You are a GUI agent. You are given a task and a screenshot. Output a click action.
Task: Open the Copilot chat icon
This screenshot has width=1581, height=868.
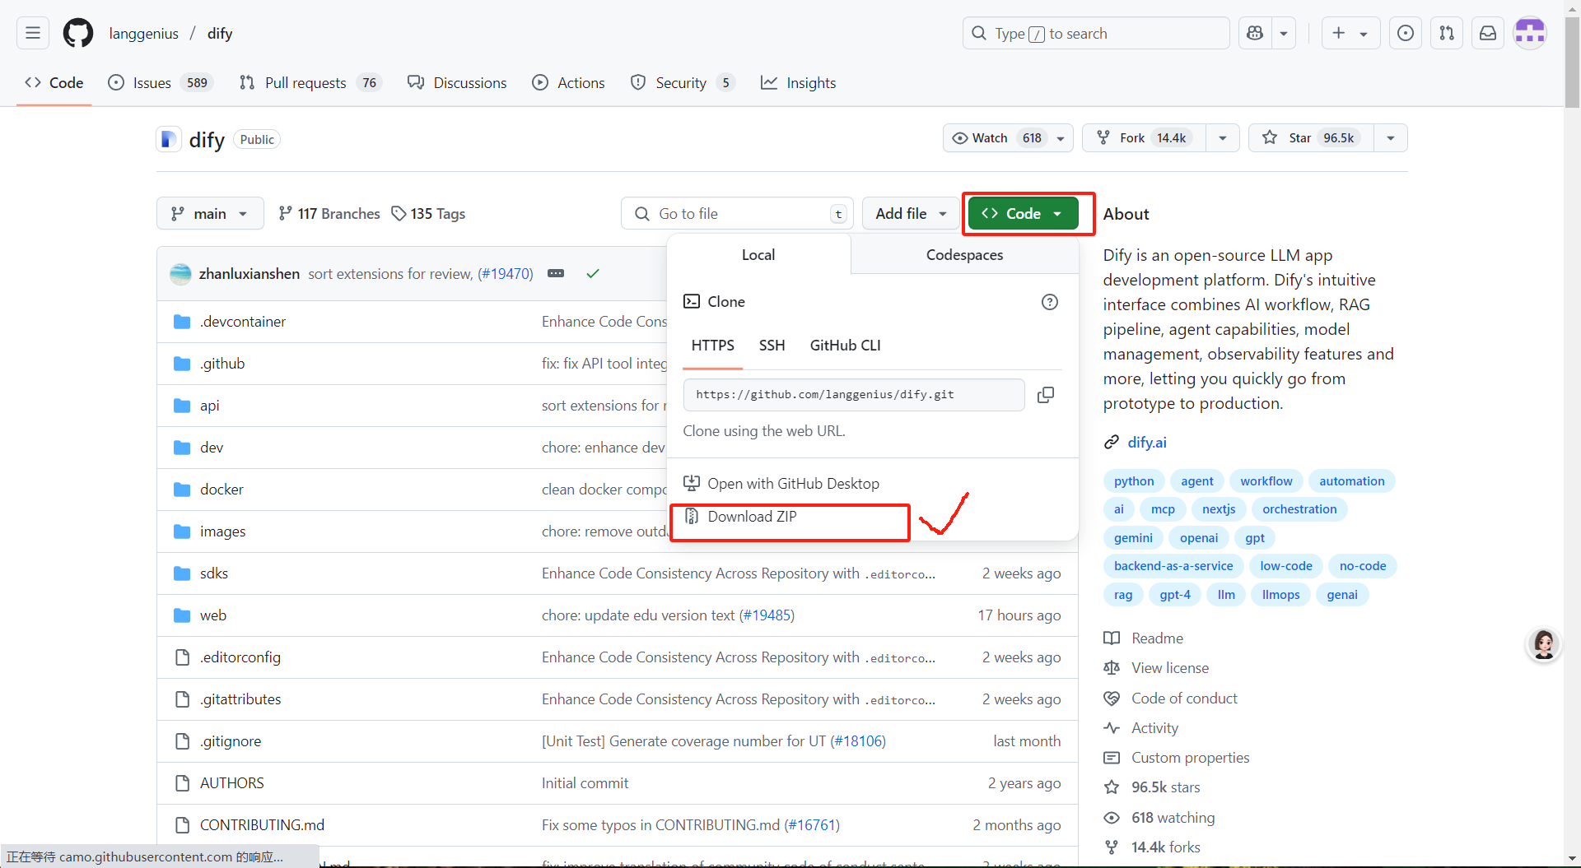[x=1255, y=33]
